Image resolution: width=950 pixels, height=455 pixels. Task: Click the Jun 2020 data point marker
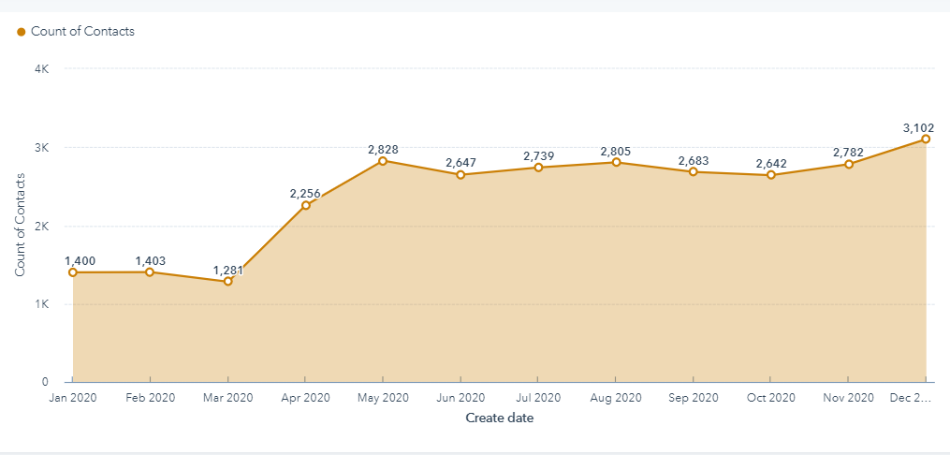click(x=460, y=175)
